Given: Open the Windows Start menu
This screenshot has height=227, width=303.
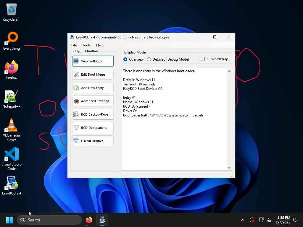Looking at the screenshot, I should (x=9, y=220).
